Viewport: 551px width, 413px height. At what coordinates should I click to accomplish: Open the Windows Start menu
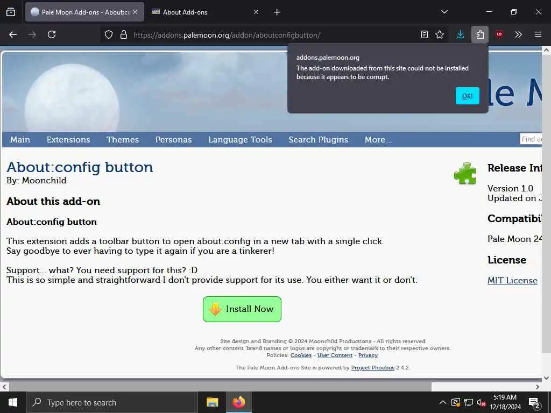tap(13, 402)
